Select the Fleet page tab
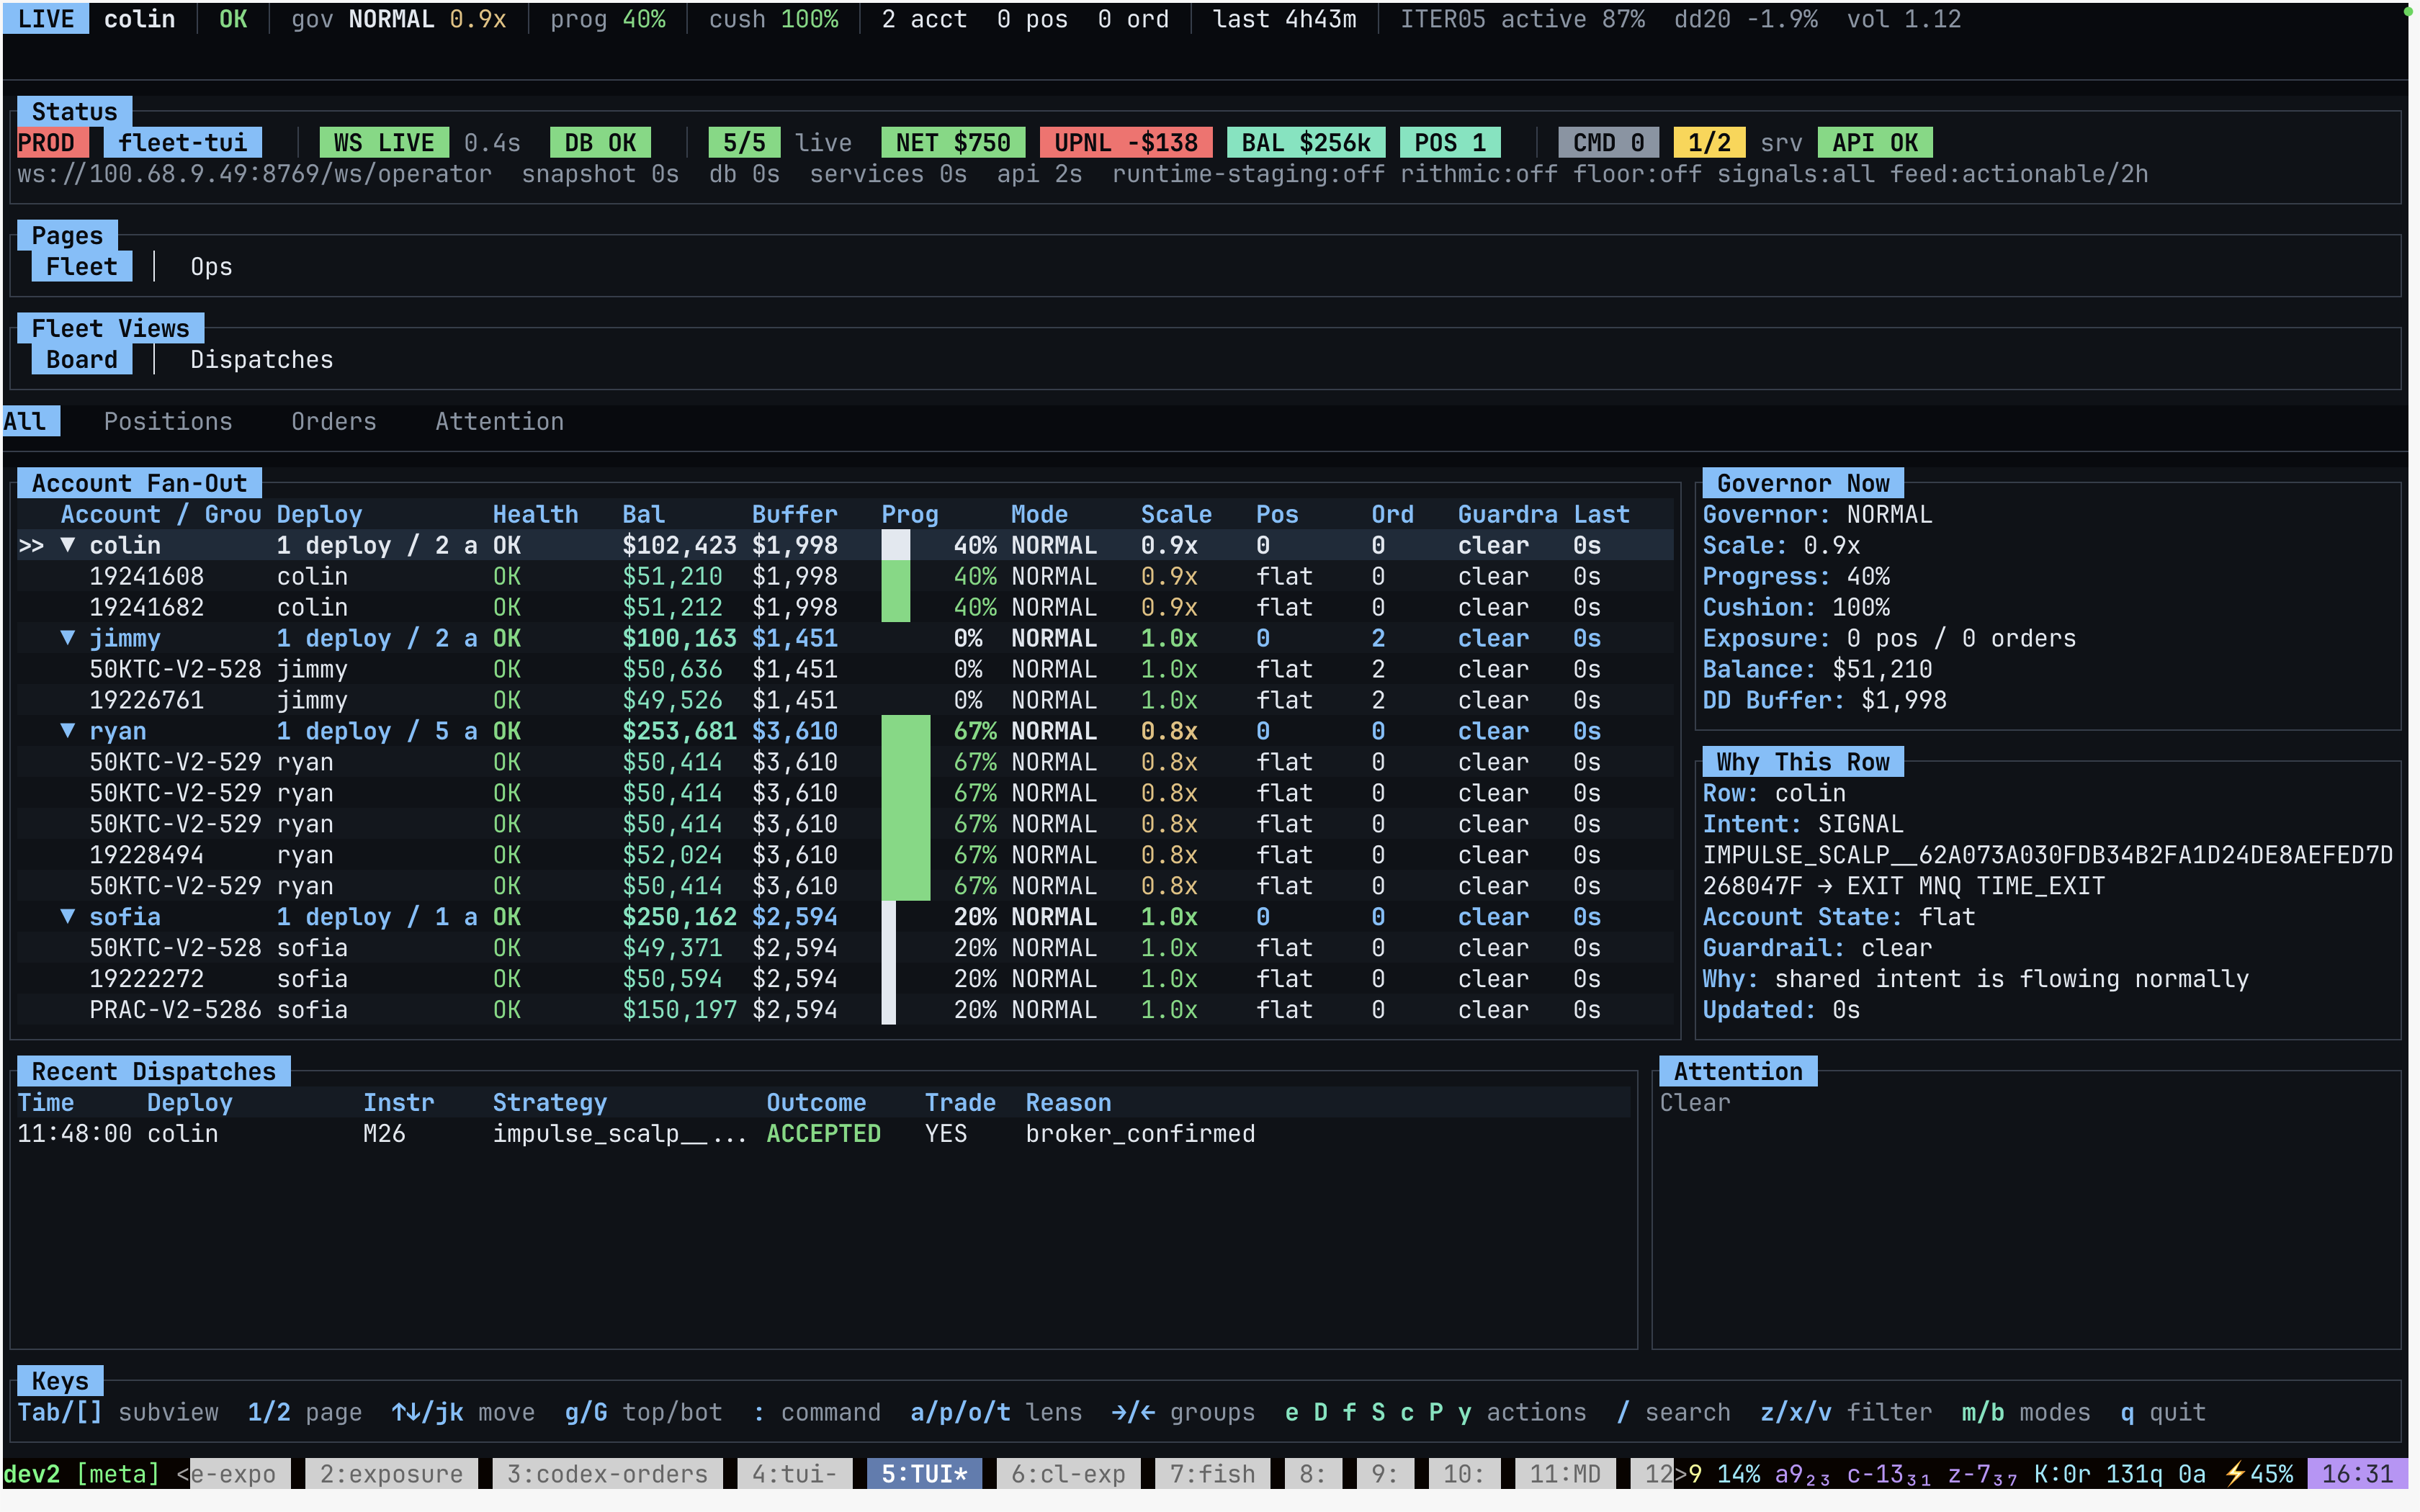Viewport: 2420px width, 1512px height. point(81,267)
